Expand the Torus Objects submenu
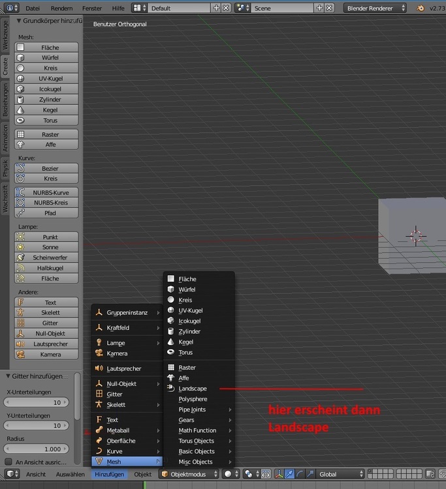 pyautogui.click(x=199, y=441)
